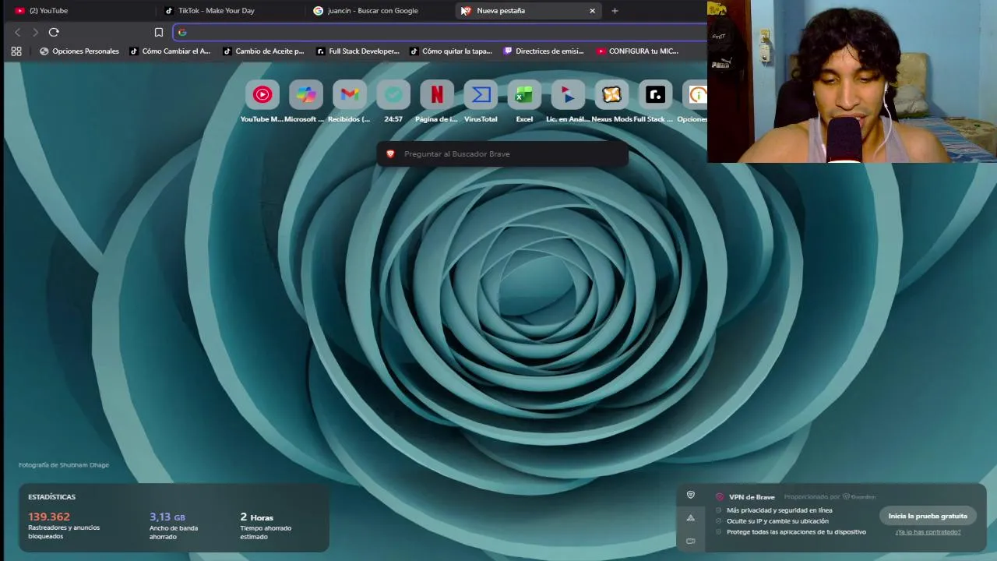The height and width of the screenshot is (561, 997).
Task: Open the Gmail Recibidos shortcut tile
Action: tap(350, 95)
